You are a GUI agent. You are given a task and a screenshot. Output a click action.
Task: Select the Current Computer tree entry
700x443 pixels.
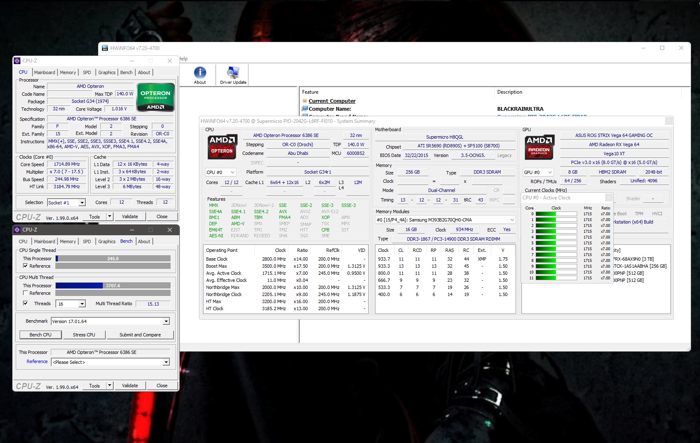tap(332, 101)
